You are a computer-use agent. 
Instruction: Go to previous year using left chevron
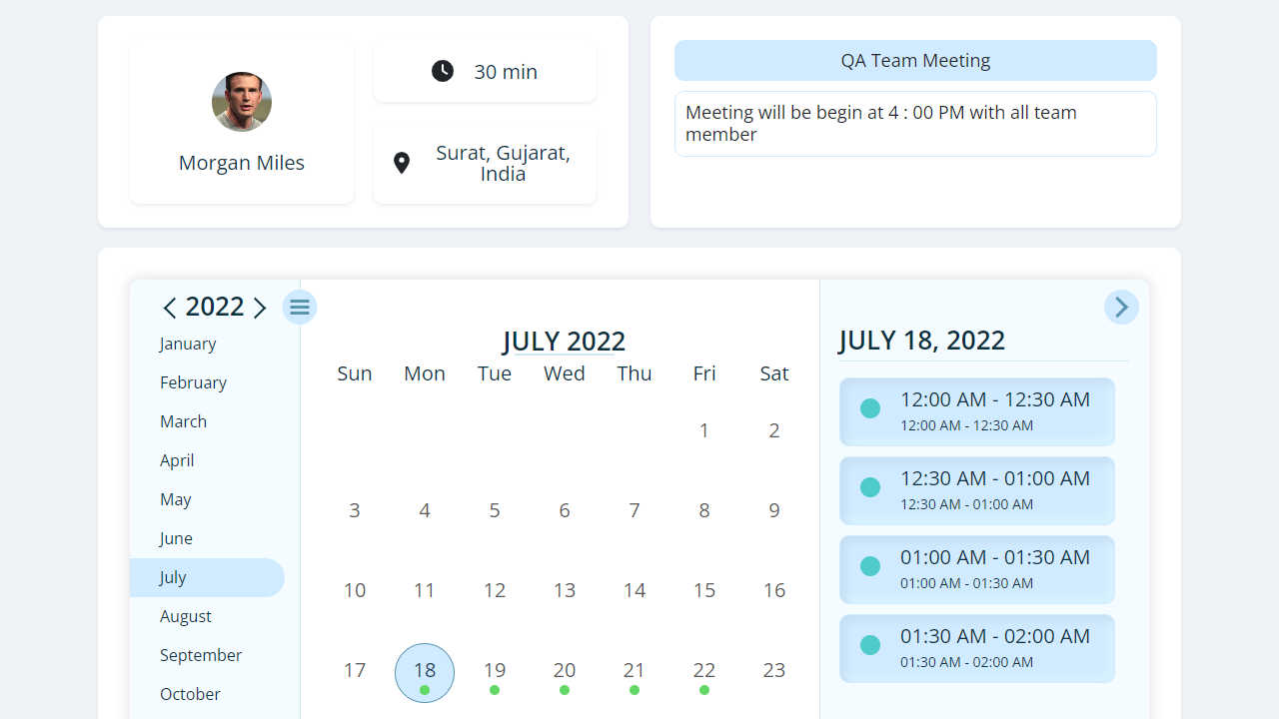169,308
